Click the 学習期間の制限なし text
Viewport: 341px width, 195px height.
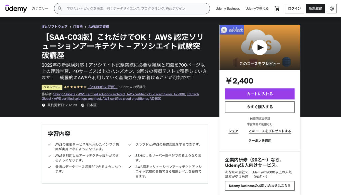click(x=260, y=124)
